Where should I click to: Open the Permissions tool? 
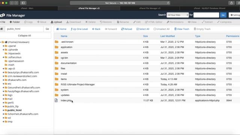[x=175, y=22]
